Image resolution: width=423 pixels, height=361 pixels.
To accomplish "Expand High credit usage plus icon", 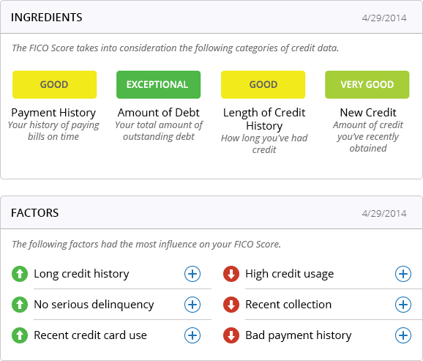I will click(x=403, y=274).
